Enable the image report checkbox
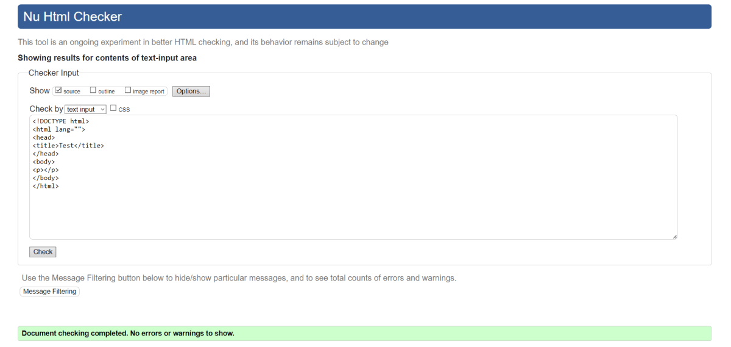The height and width of the screenshot is (347, 731). coord(128,90)
